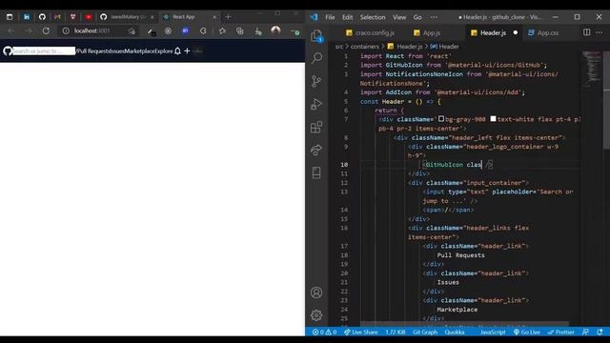Viewport: 610px width, 343px height.
Task: Open the bg-gray-900 color swatch
Action: click(441, 118)
